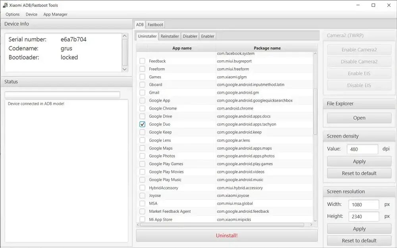Click the bootloader value locked
The image size is (397, 248).
[69, 58]
